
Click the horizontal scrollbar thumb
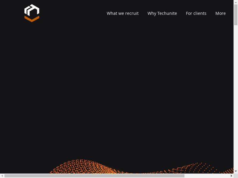point(94,176)
